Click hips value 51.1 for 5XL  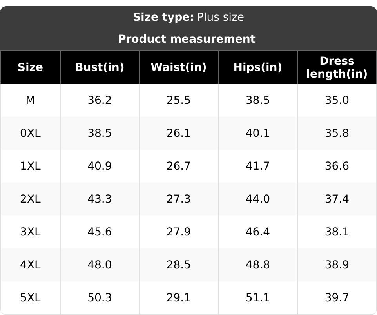point(258,298)
